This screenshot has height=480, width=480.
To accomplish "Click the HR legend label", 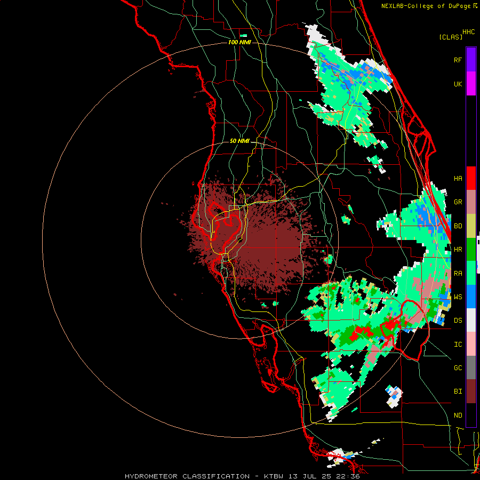I will [458, 250].
